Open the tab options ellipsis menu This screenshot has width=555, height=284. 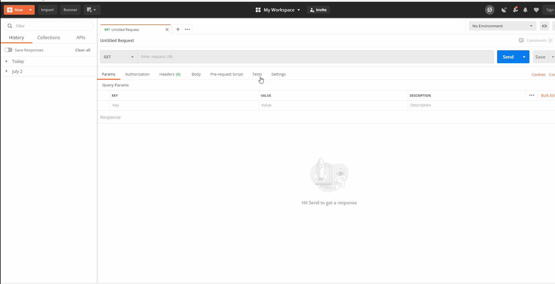tap(187, 29)
